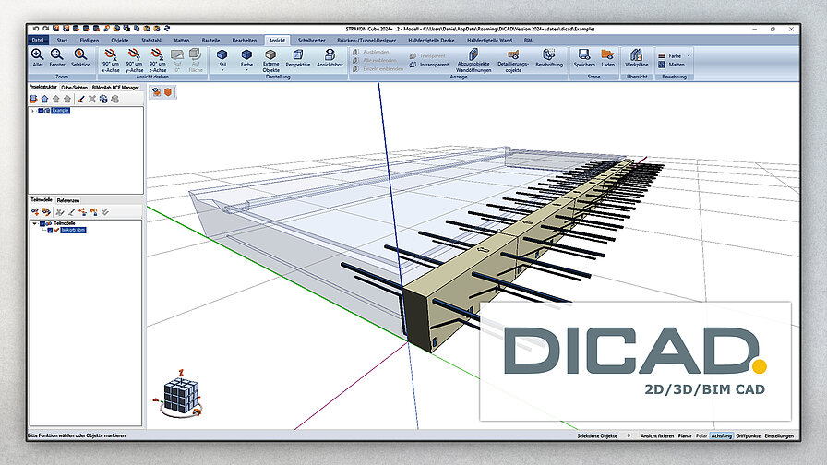The width and height of the screenshot is (827, 465).
Task: Enable Planar mode in status bar
Action: 685,436
